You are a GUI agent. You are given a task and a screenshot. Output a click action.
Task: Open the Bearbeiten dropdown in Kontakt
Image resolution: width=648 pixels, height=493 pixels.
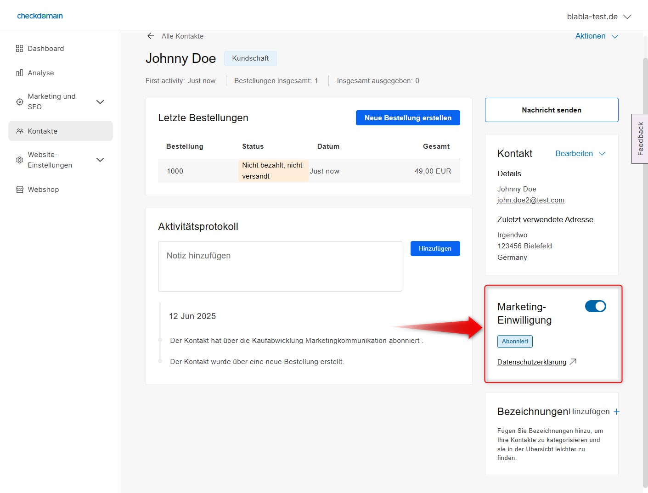(x=580, y=154)
